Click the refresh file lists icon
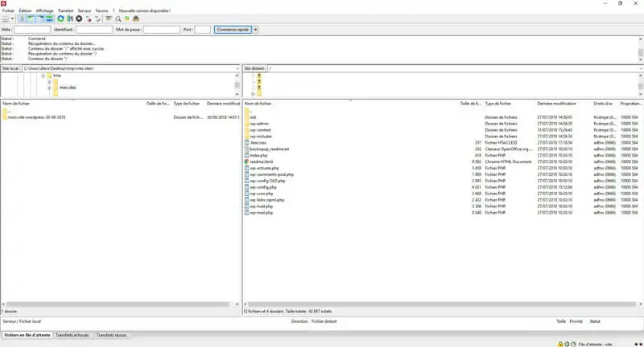Image resolution: width=644 pixels, height=347 pixels. pos(60,18)
